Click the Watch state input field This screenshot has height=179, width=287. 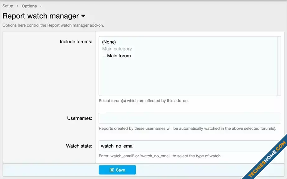tap(190, 146)
